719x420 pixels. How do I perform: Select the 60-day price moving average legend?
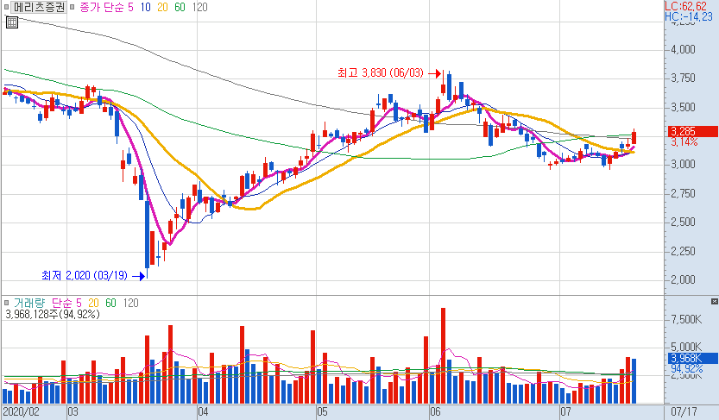[180, 7]
